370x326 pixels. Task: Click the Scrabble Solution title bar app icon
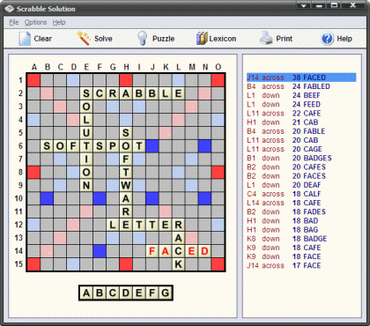click(10, 9)
